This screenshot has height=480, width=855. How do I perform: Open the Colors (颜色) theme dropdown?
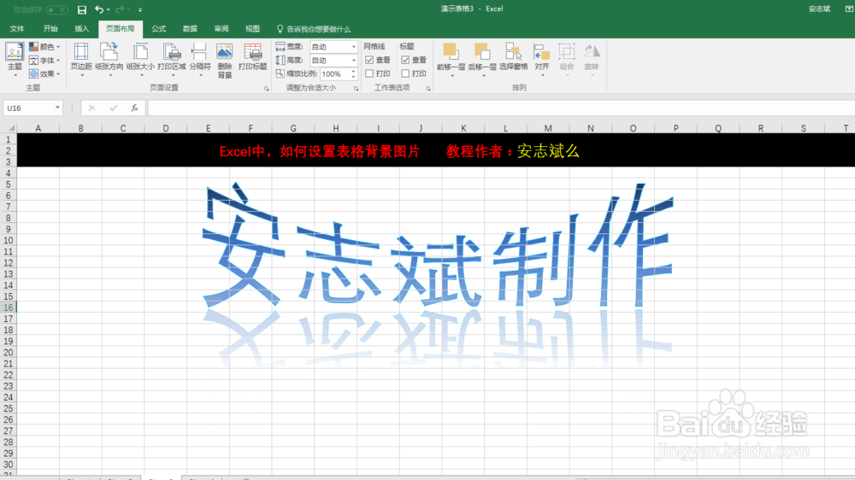[x=44, y=47]
